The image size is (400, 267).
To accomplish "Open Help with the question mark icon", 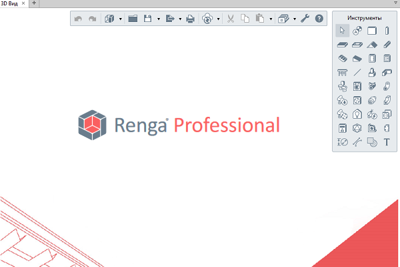I will pos(319,19).
